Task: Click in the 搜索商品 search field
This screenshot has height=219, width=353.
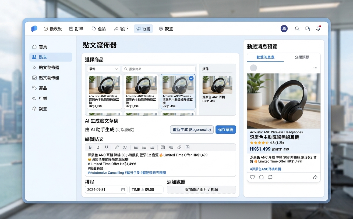Action: point(159,69)
